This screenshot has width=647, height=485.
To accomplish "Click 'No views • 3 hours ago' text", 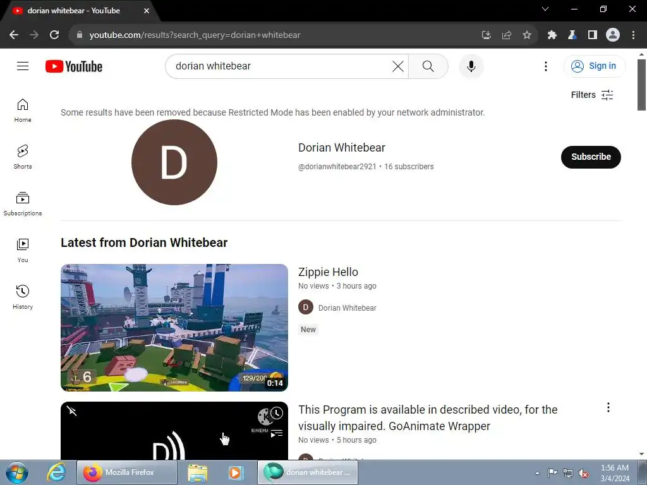I will click(x=337, y=286).
